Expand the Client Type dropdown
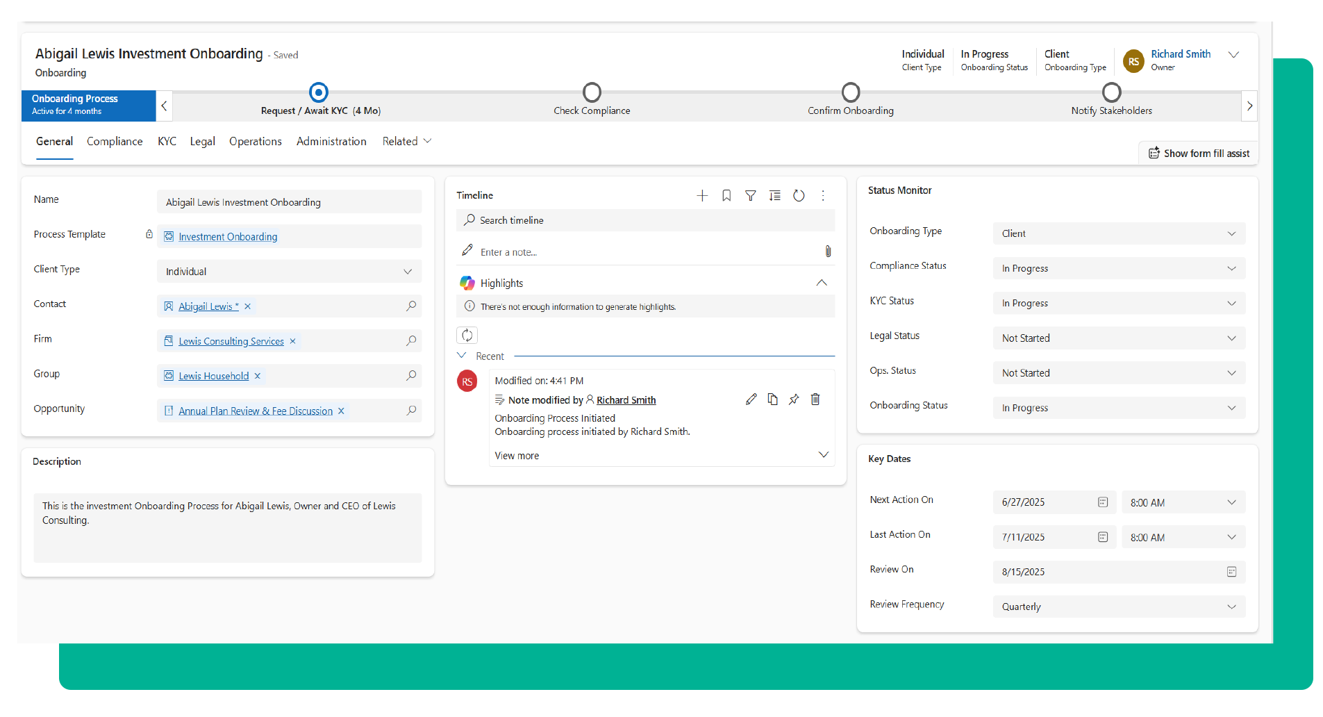 click(x=408, y=272)
